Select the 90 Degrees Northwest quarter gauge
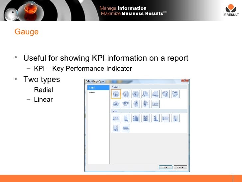The height and width of the screenshot is (182, 242). 156,94
